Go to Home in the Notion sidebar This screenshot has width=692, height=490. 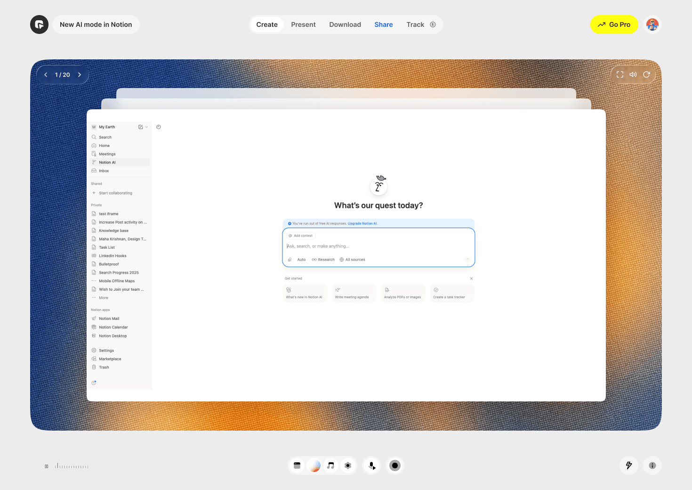coord(120,146)
